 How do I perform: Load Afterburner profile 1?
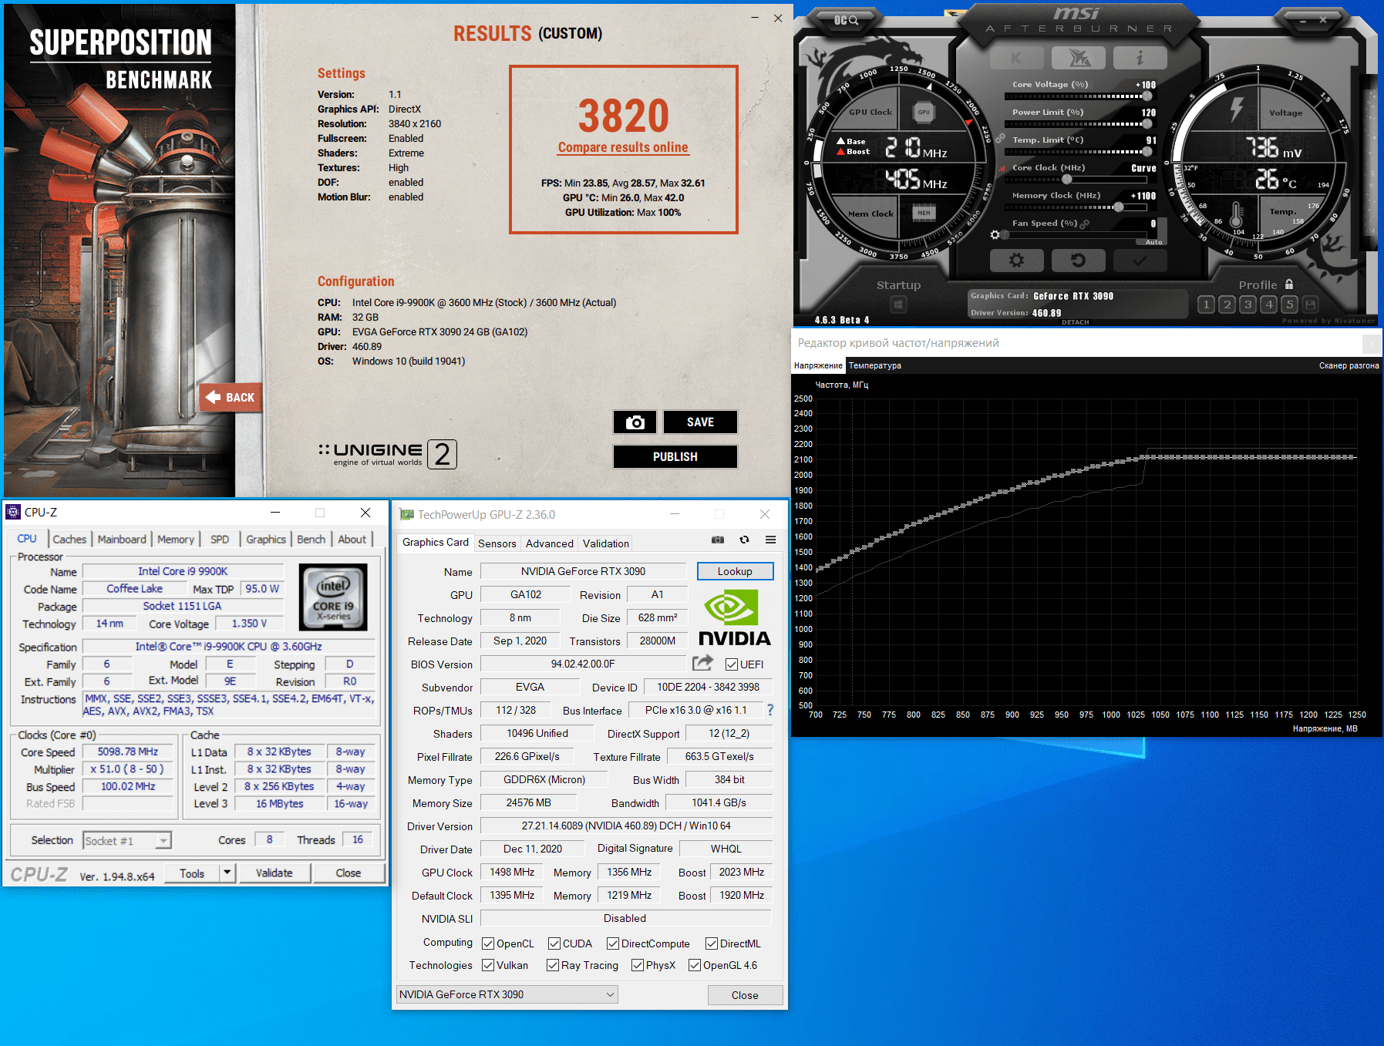click(x=1207, y=304)
